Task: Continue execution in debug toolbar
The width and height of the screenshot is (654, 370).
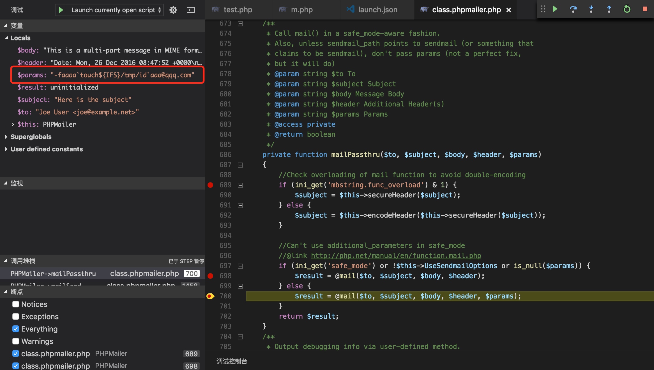Action: tap(555, 9)
